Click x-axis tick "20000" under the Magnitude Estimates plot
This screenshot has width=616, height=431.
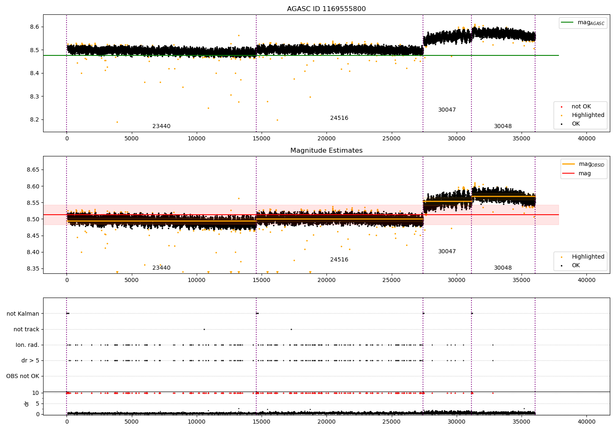point(326,280)
